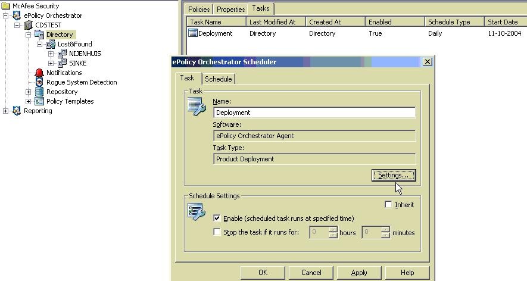Viewport: 527px width, 281px height.
Task: Uncheck Enable scheduled task checkbox
Action: click(217, 218)
